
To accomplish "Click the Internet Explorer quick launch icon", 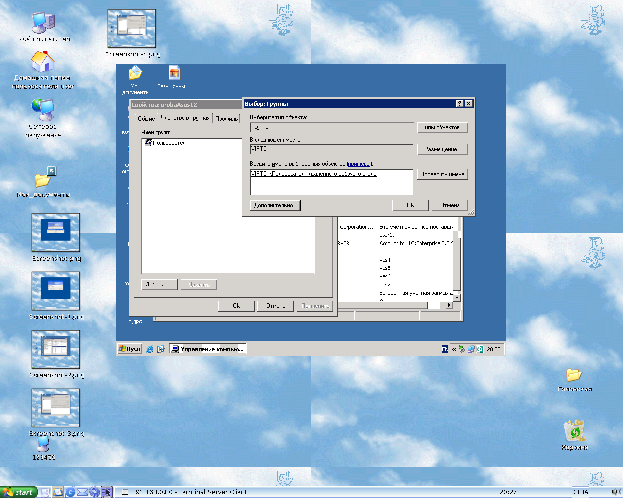I will coord(150,349).
